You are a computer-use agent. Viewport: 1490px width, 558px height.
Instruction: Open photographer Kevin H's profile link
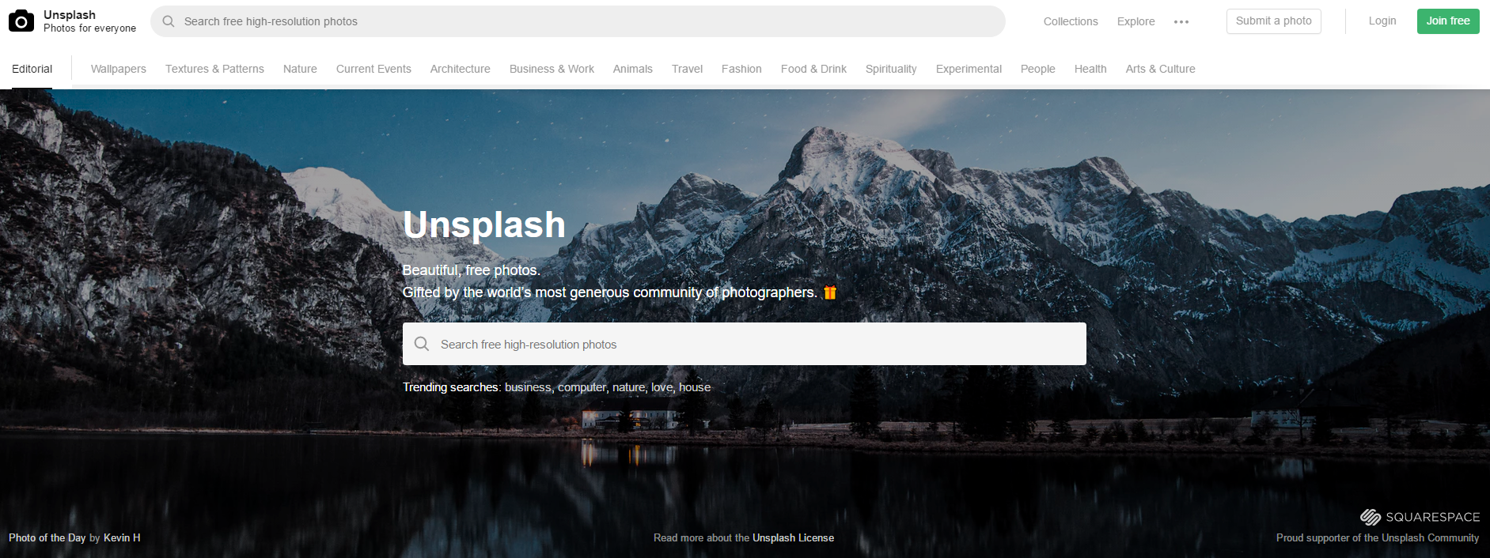[122, 537]
